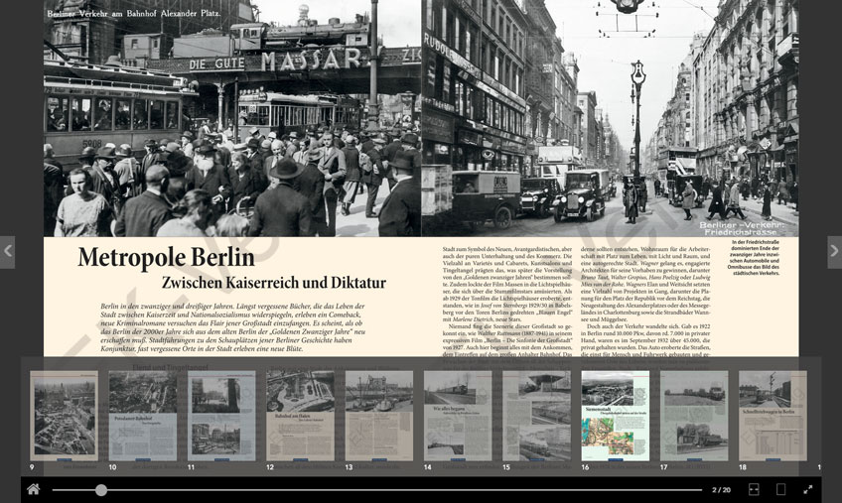Open page 13 thumbnail

pos(379,416)
